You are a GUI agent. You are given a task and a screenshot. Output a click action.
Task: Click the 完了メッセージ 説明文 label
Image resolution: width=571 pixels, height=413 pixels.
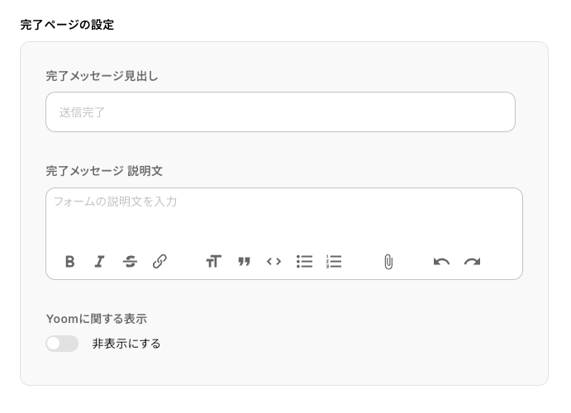click(x=104, y=171)
